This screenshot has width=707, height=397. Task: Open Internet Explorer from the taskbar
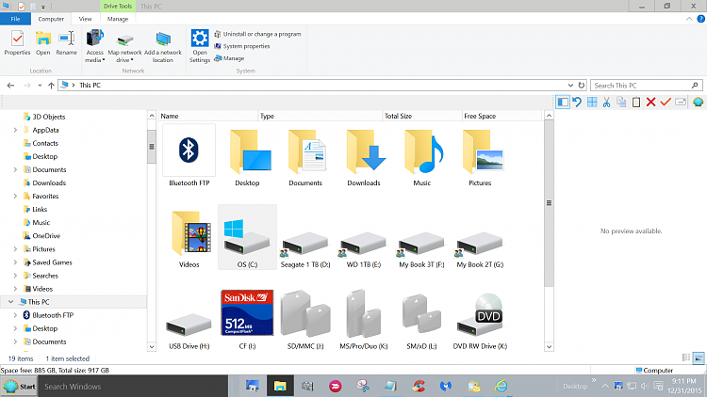tap(501, 386)
